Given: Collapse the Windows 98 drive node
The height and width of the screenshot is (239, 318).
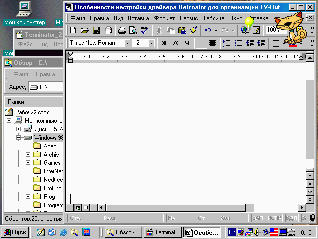Looking at the screenshot, I should click(x=18, y=138).
